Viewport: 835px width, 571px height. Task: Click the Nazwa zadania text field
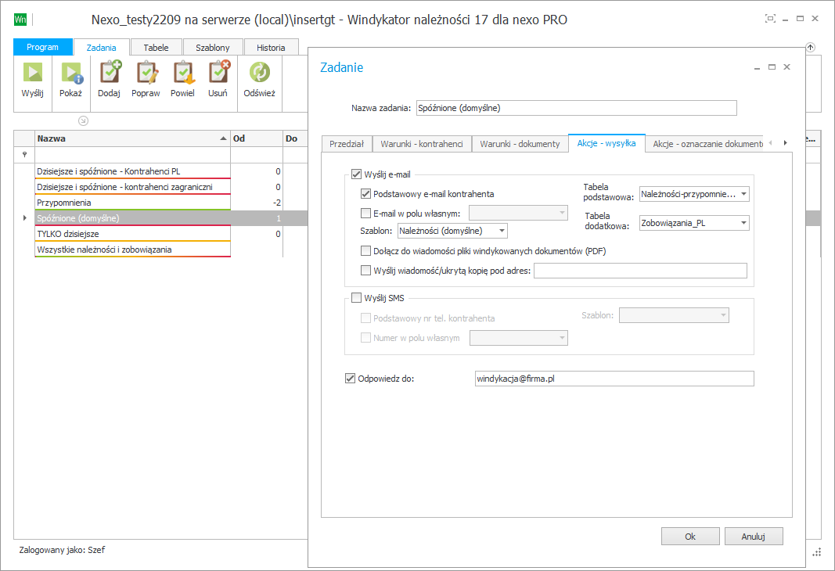[577, 108]
